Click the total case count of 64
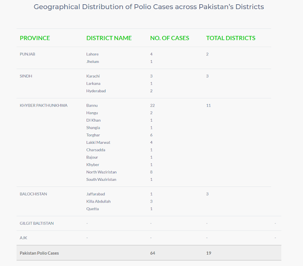 click(152, 253)
